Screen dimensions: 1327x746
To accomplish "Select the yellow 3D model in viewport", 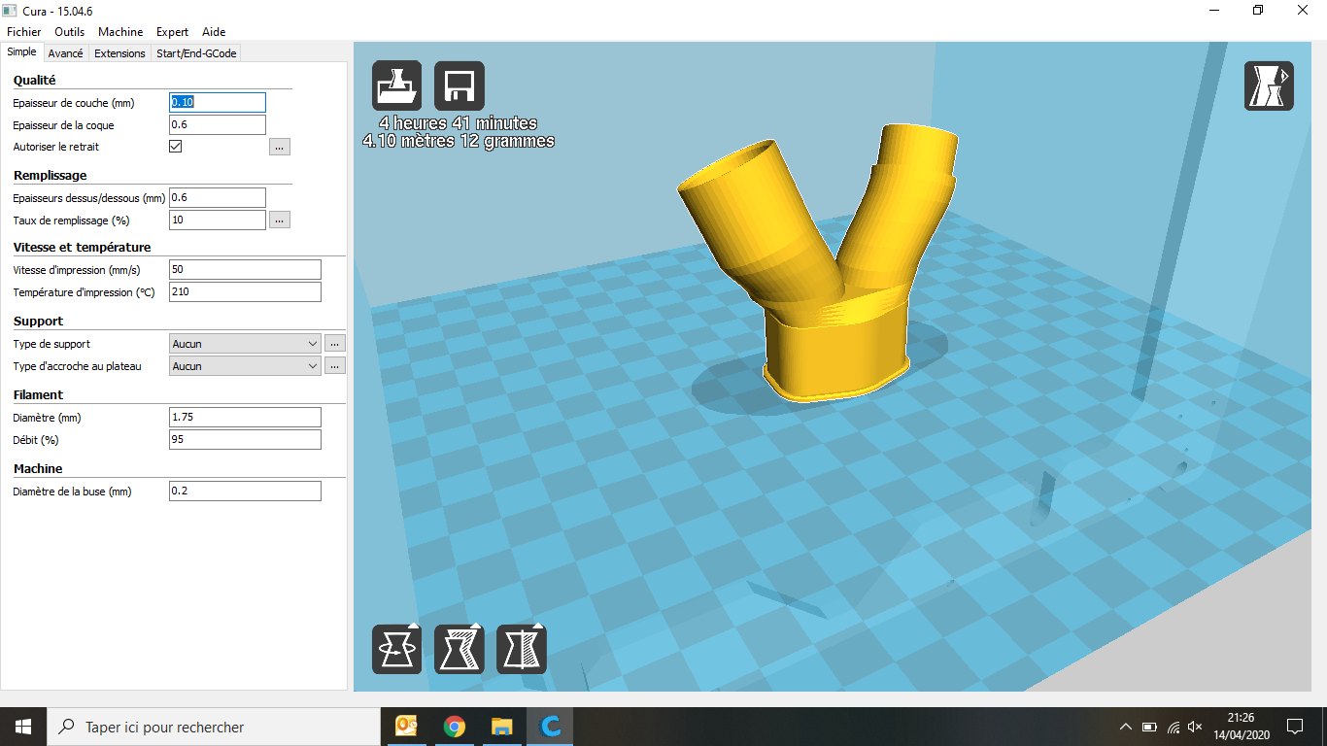I will pos(835,359).
